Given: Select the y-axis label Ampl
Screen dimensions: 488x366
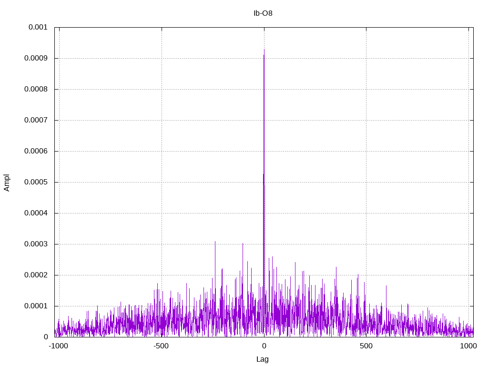Looking at the screenshot, I should [x=7, y=183].
